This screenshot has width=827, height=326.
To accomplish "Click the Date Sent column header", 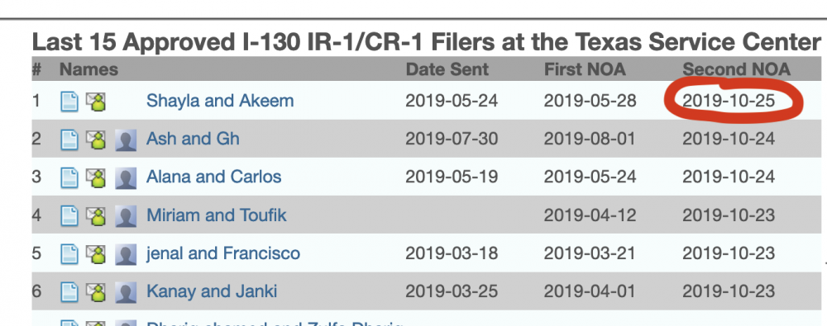I will pos(447,69).
